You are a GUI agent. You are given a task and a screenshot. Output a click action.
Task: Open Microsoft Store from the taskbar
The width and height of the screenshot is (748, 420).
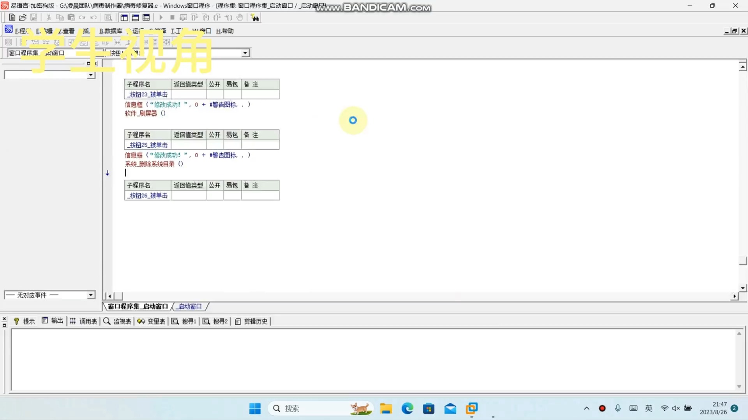(429, 408)
